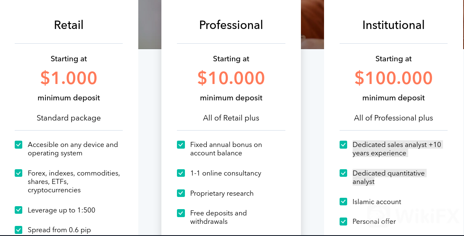Click the checkmark beside Fixed annual bonus

click(x=181, y=144)
